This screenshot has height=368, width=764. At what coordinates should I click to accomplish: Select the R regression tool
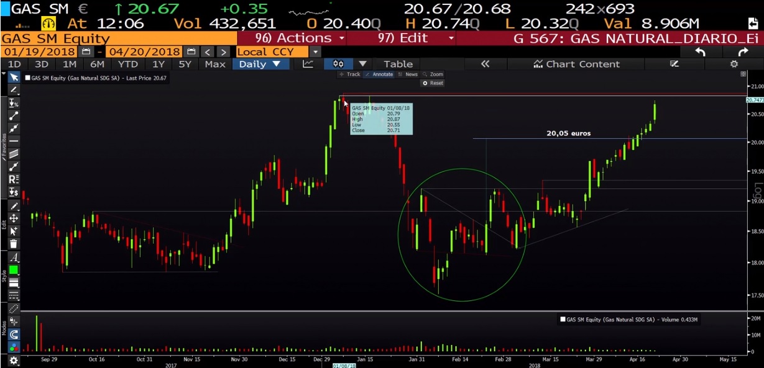13,179
